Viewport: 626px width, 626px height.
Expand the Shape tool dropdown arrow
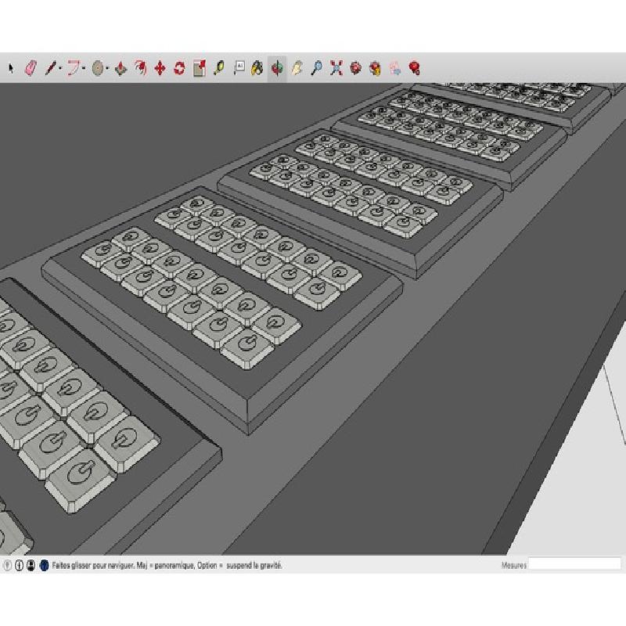tap(107, 70)
